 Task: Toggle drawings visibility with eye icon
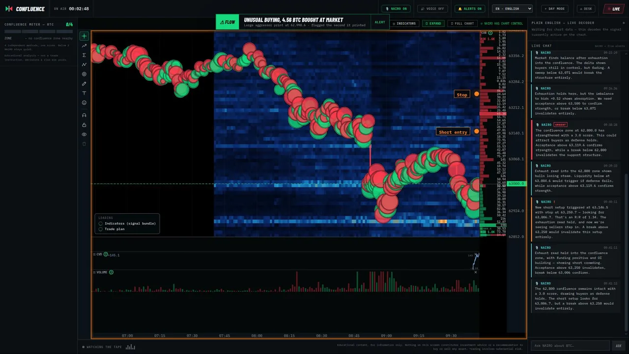84,134
